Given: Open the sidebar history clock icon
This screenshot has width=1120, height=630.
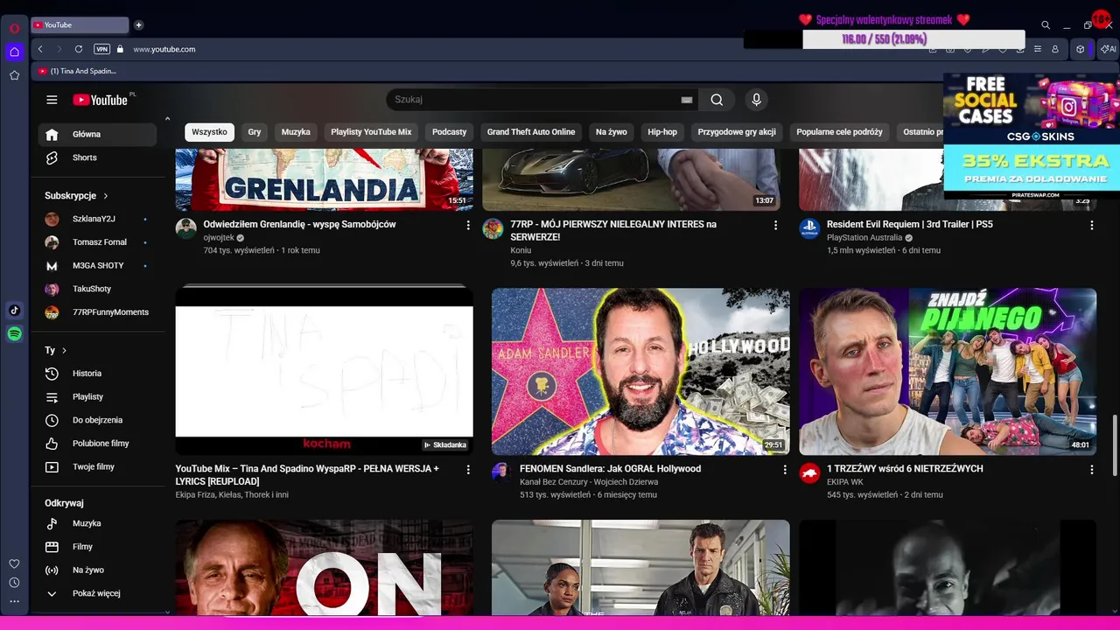Looking at the screenshot, I should pyautogui.click(x=14, y=583).
